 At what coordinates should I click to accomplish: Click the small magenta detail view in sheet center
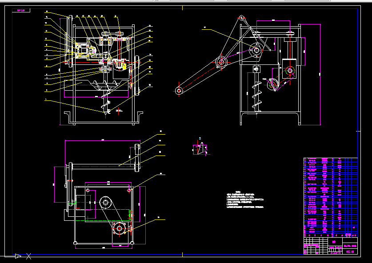coord(200,149)
